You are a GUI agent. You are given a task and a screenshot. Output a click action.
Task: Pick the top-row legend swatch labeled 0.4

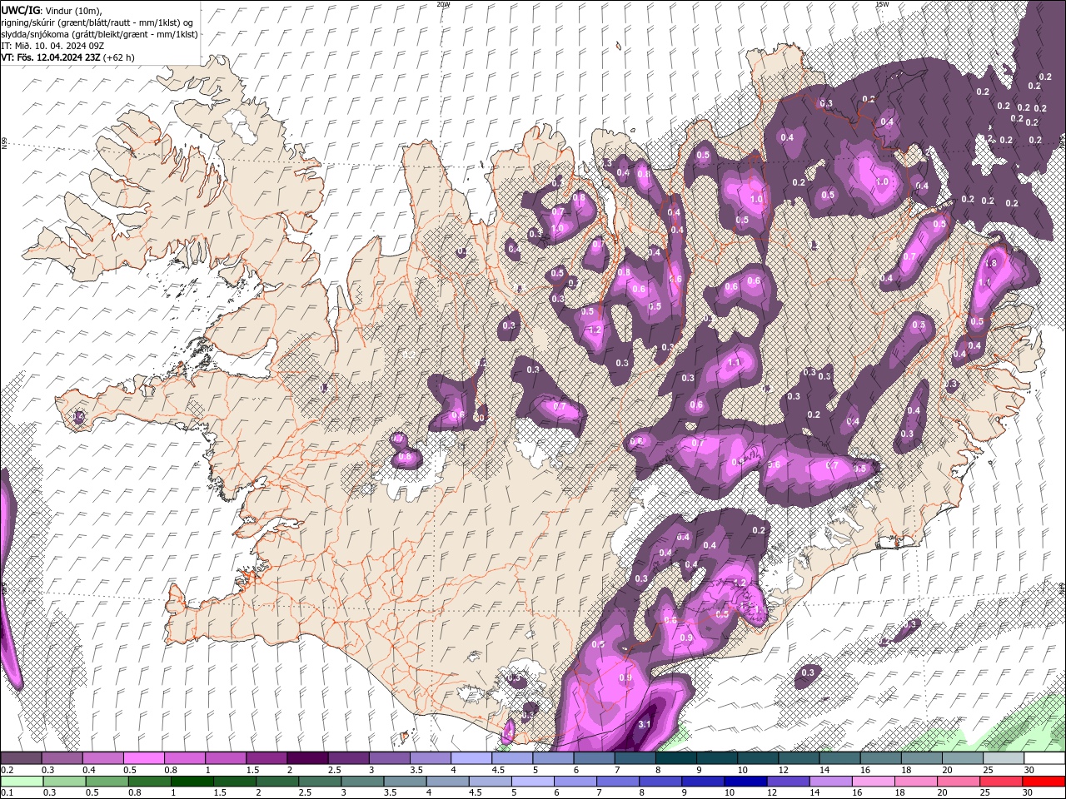(x=102, y=758)
